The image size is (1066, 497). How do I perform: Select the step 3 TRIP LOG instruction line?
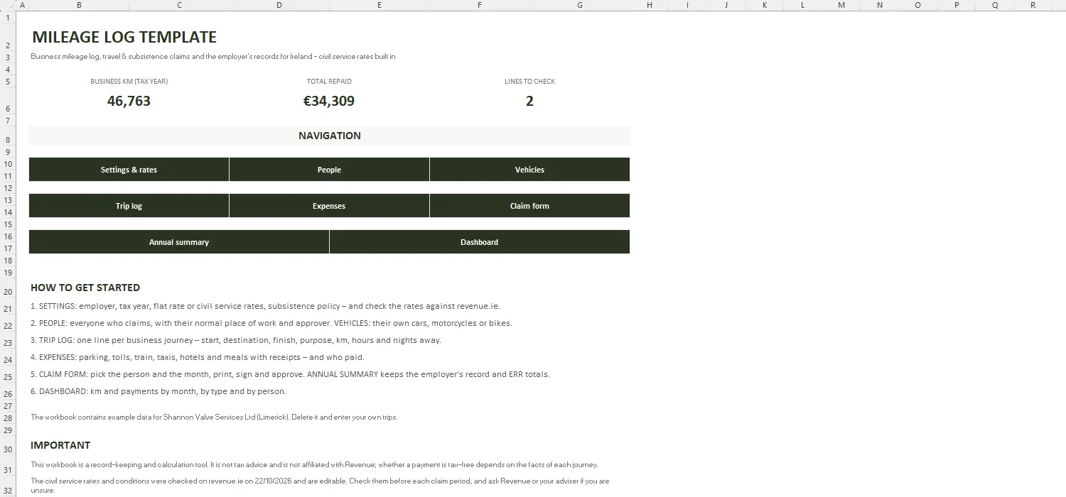point(236,340)
